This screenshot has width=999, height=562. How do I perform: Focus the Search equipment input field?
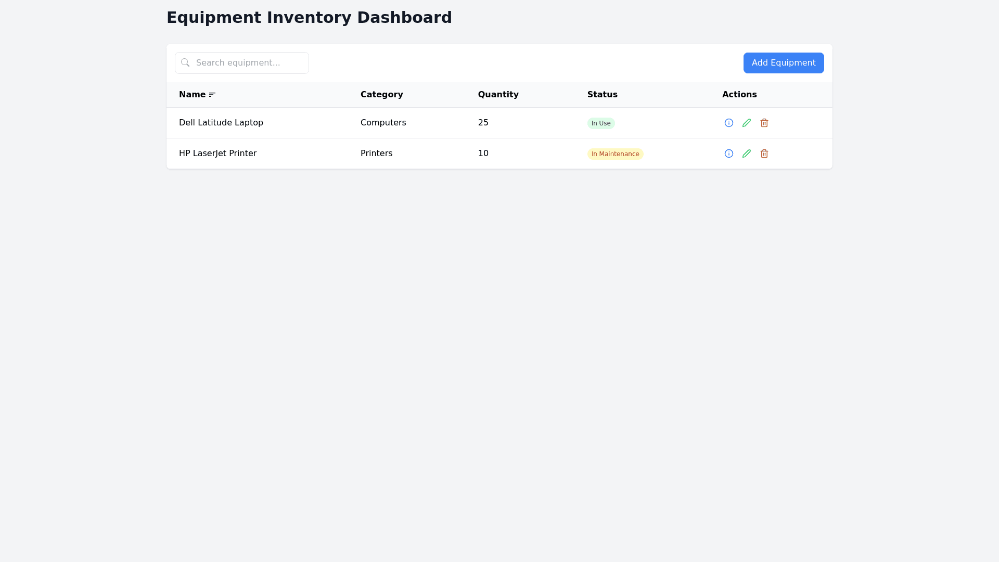pos(250,63)
